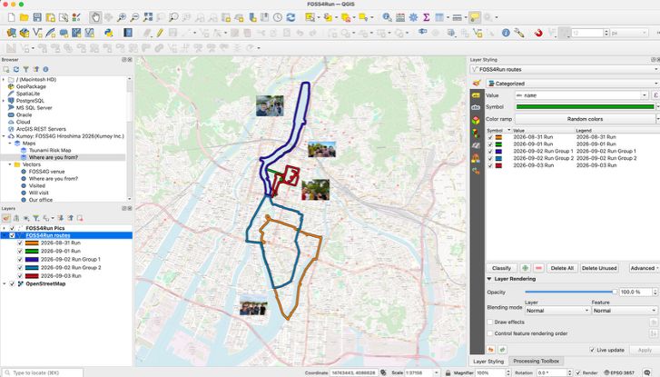The width and height of the screenshot is (660, 377).
Task: Click the blue info circle toolbar icon
Action: click(506, 33)
